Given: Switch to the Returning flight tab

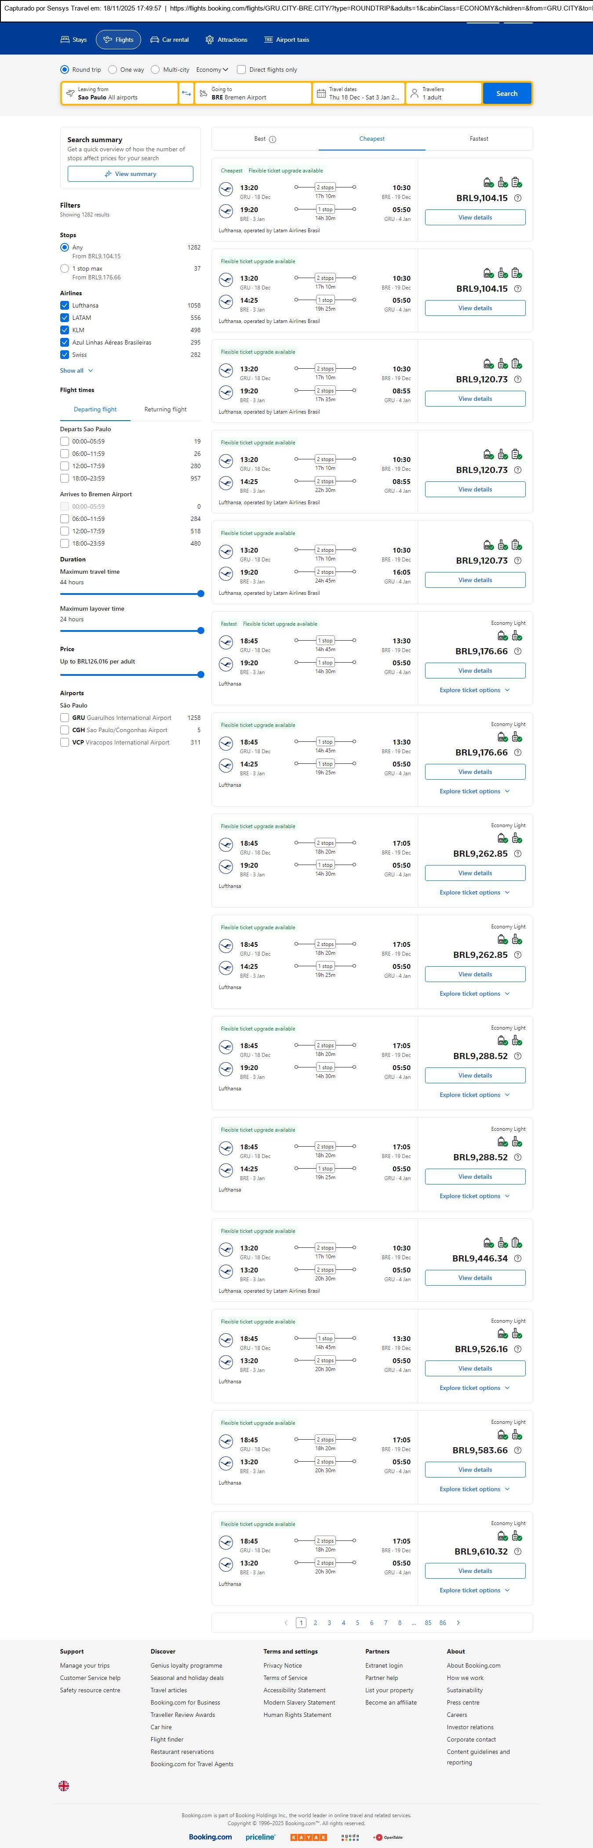Looking at the screenshot, I should pyautogui.click(x=165, y=410).
